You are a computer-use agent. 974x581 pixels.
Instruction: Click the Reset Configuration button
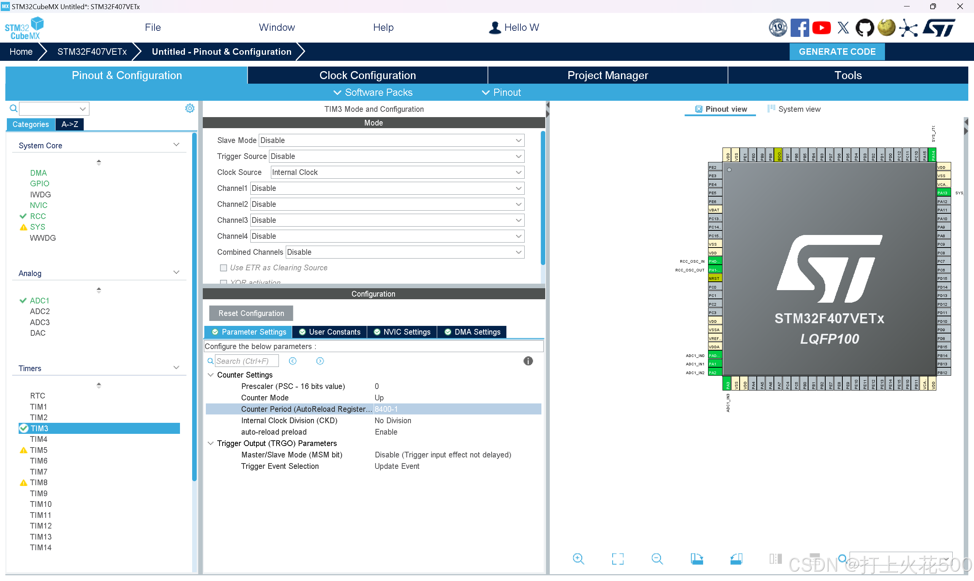click(251, 313)
